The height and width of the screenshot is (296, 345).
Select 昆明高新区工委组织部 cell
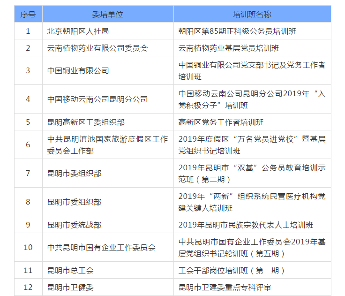pos(108,122)
